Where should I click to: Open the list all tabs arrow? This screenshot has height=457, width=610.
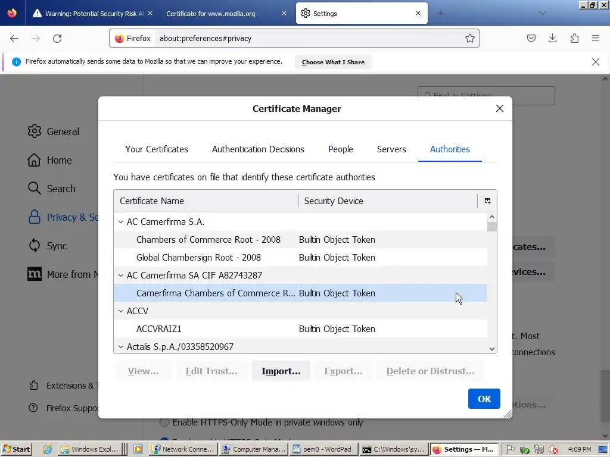point(542,13)
